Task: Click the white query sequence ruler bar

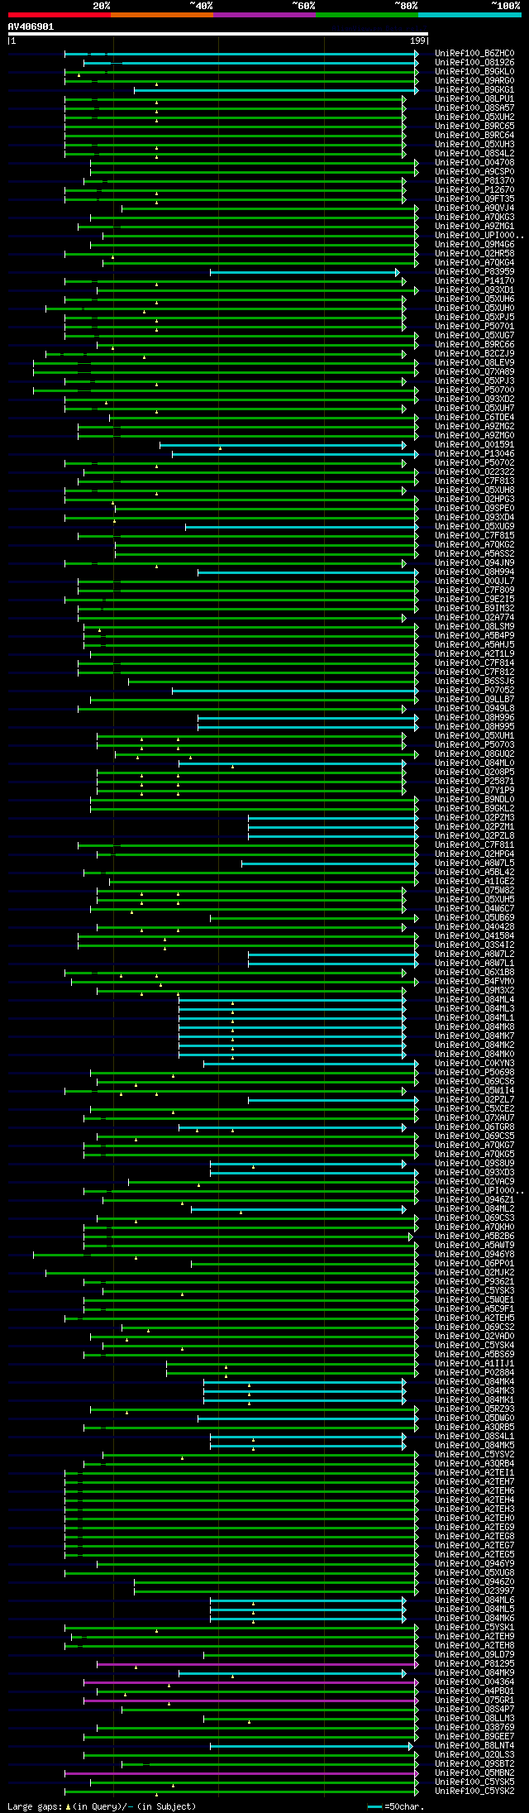Action: click(x=218, y=34)
